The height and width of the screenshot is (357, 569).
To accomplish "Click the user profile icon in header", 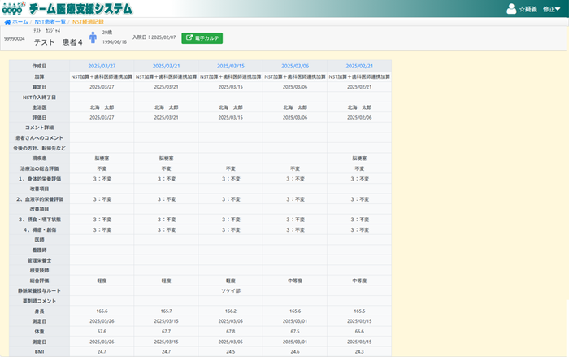I will (511, 9).
